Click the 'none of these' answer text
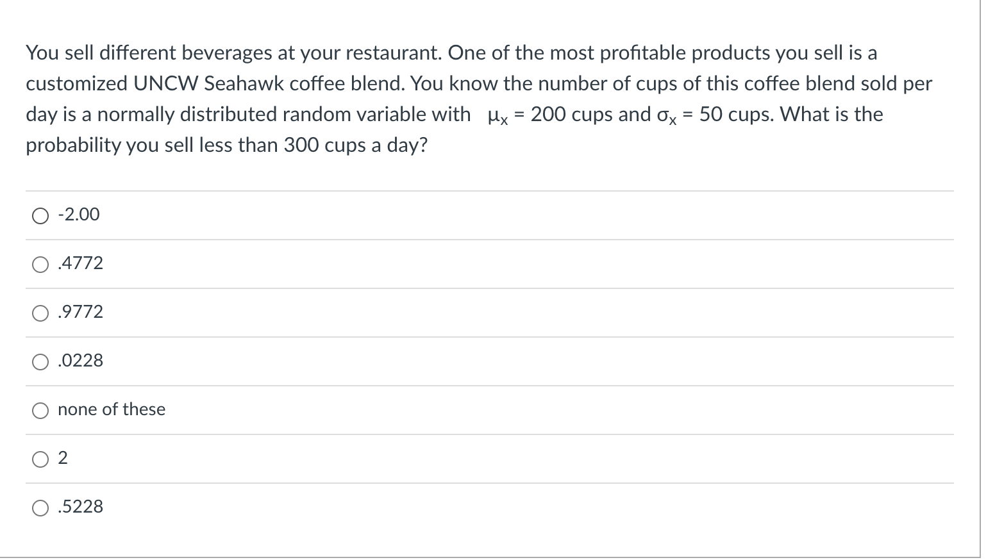The image size is (995, 560). pos(112,409)
